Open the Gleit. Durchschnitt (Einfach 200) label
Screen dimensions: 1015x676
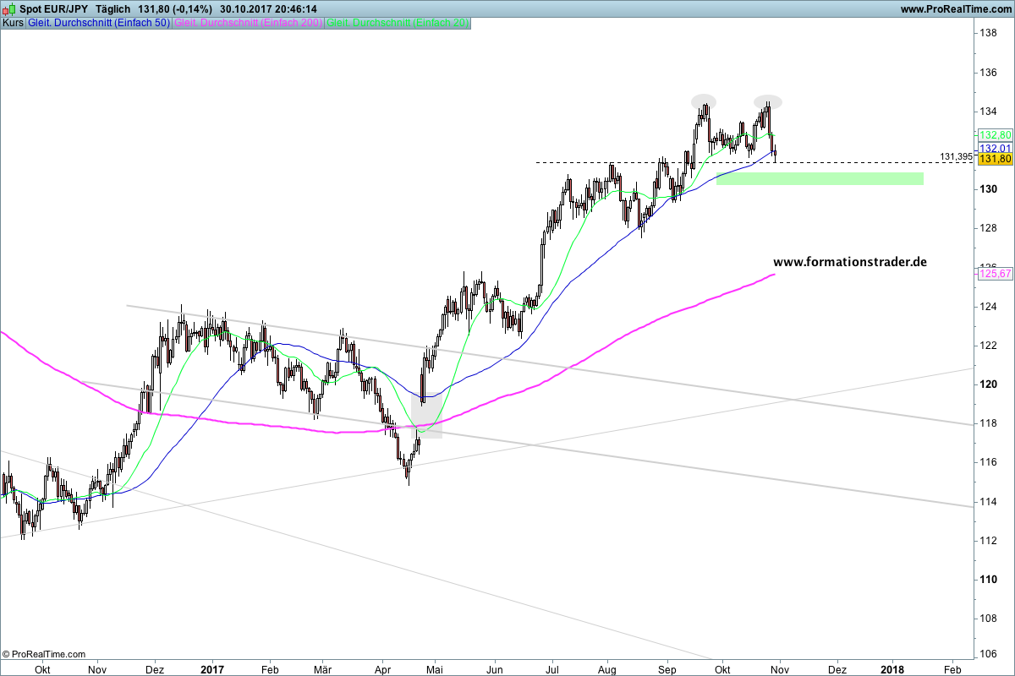coord(247,23)
